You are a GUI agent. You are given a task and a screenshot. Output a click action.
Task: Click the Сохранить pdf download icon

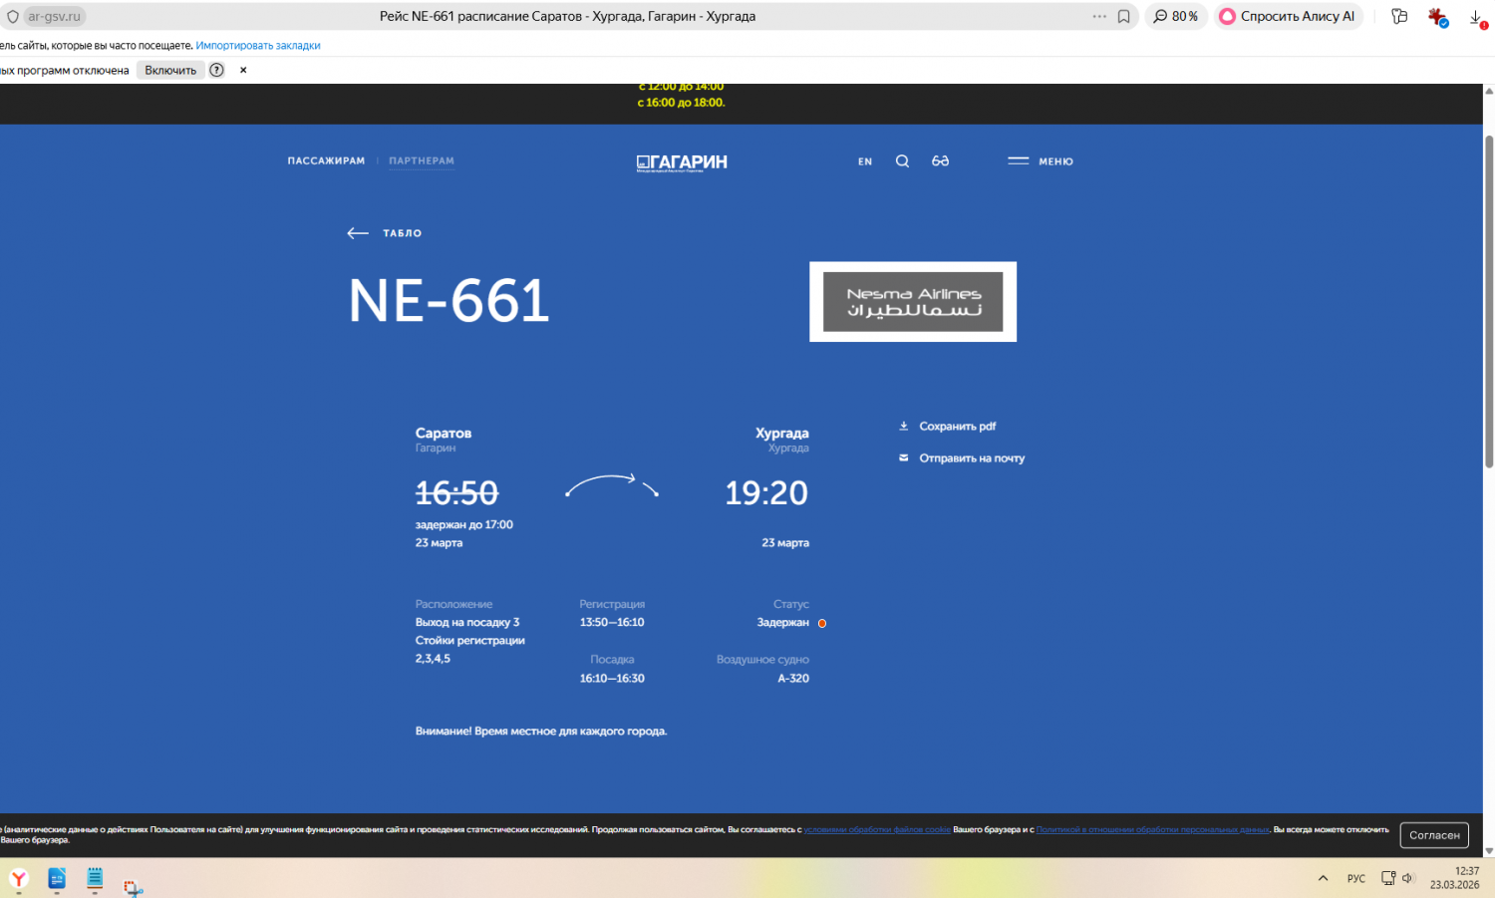[904, 427]
